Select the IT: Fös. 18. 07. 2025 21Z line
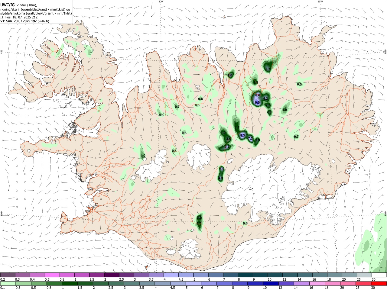The width and height of the screenshot is (387, 290). 19,17
